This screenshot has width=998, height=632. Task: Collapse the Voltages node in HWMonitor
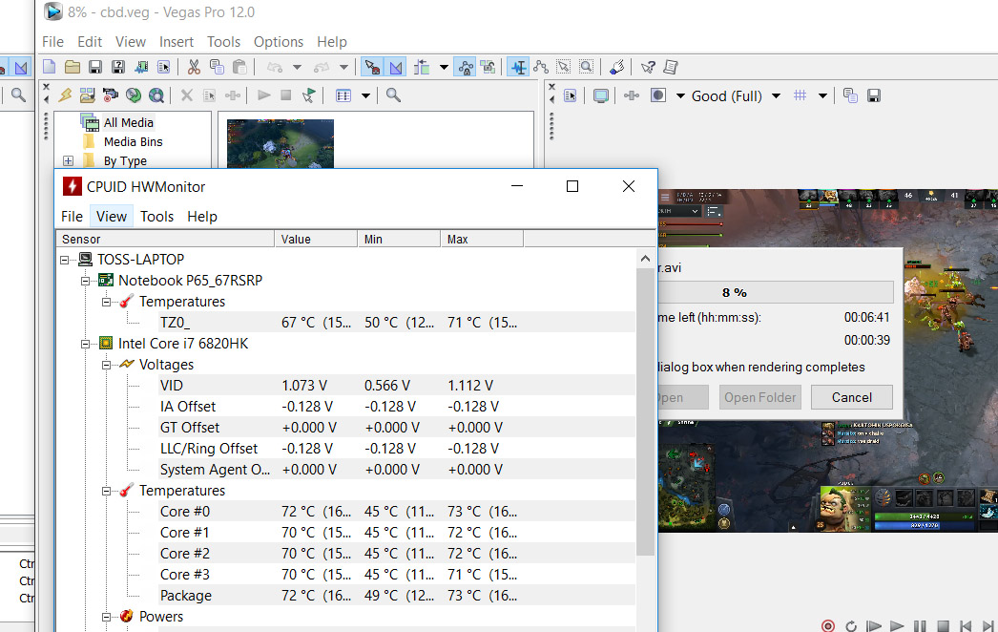(106, 365)
